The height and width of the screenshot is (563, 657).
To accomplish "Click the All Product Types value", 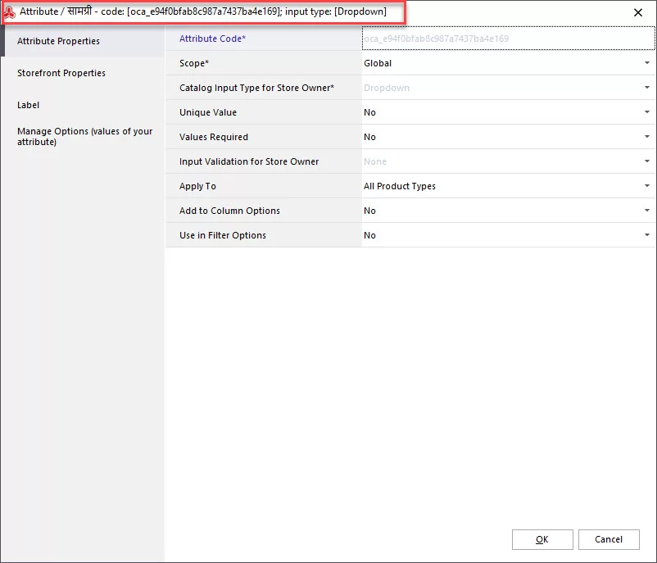I will (x=399, y=186).
